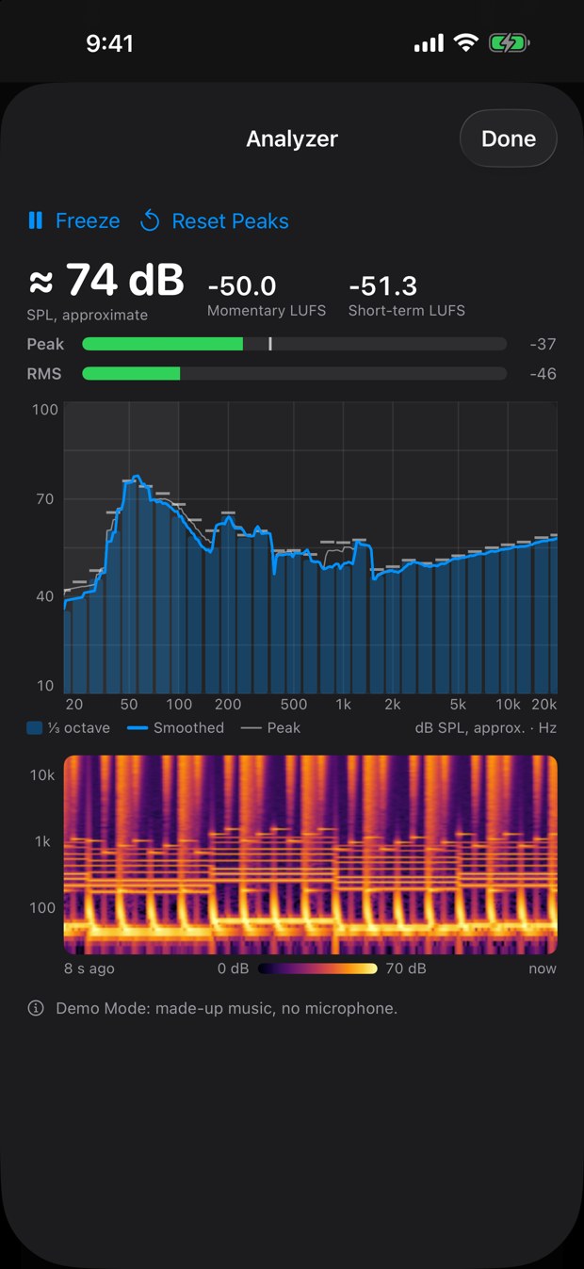The width and height of the screenshot is (584, 1269).
Task: Tap the Reset Peaks circular arrow icon
Action: [x=150, y=221]
